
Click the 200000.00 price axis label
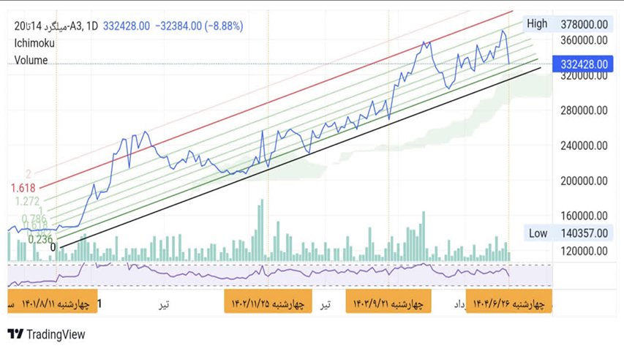point(584,181)
